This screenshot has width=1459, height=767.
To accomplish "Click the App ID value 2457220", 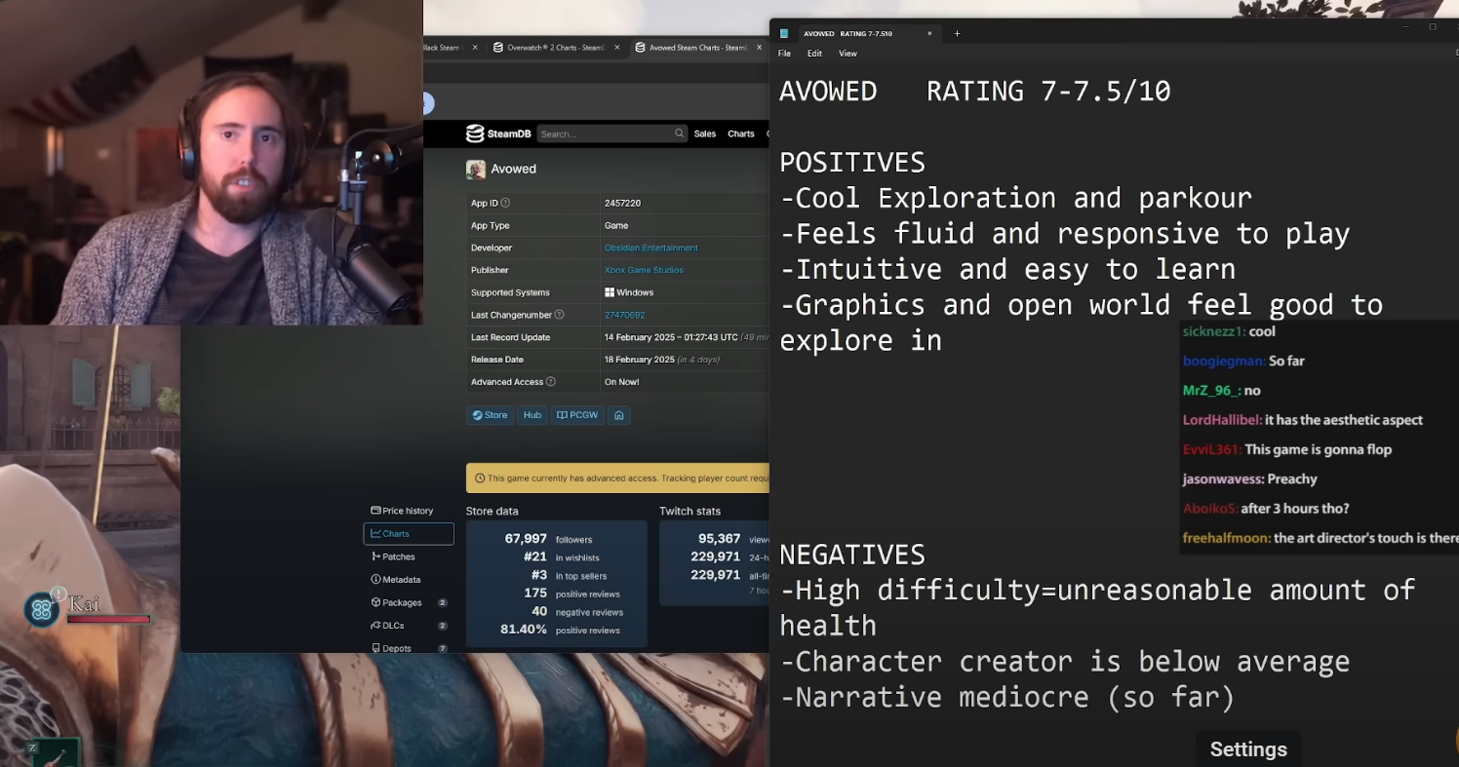I will pos(623,203).
